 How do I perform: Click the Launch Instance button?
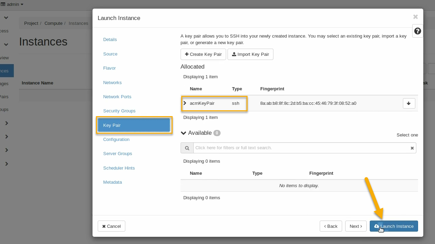tap(394, 226)
